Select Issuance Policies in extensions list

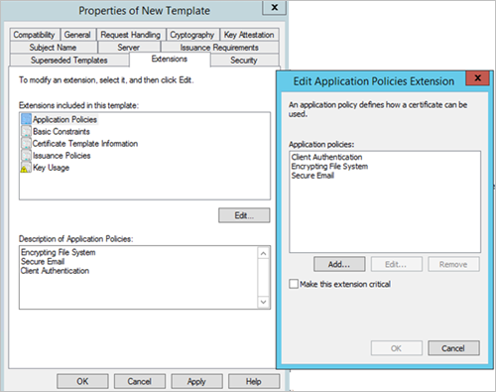point(62,155)
